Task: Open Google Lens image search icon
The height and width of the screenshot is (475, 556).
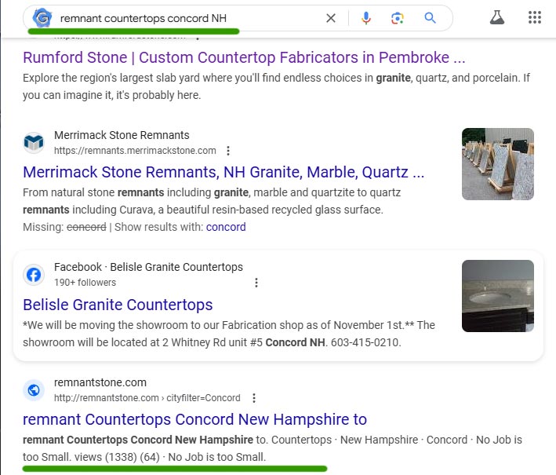Action: [398, 18]
